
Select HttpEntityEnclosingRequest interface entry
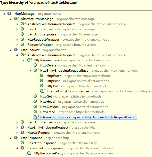48,127
